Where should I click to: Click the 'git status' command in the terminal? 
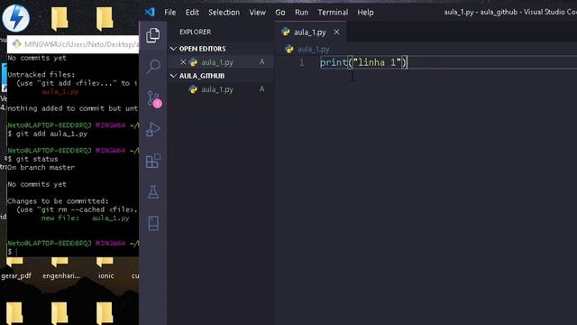(x=37, y=159)
